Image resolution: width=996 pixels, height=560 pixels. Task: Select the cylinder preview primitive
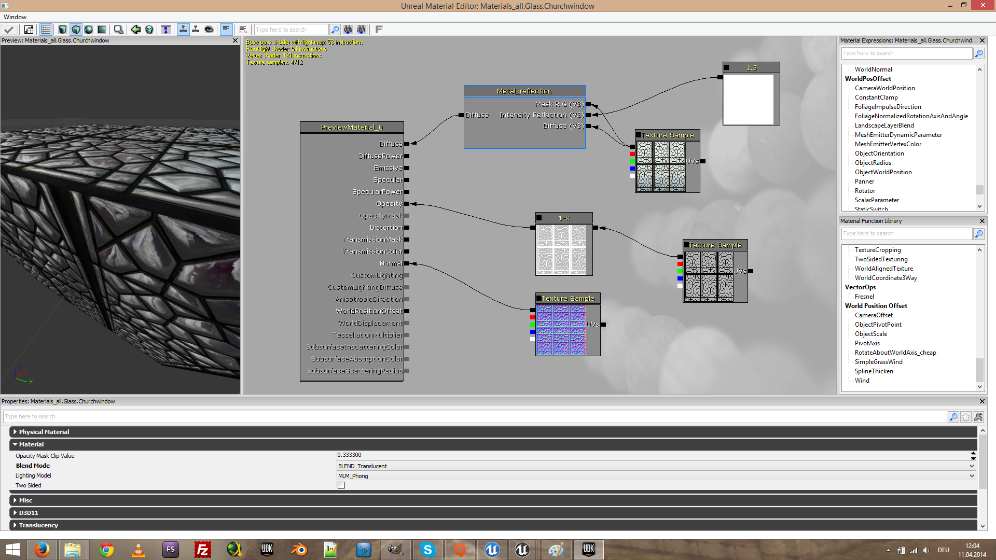tap(62, 30)
